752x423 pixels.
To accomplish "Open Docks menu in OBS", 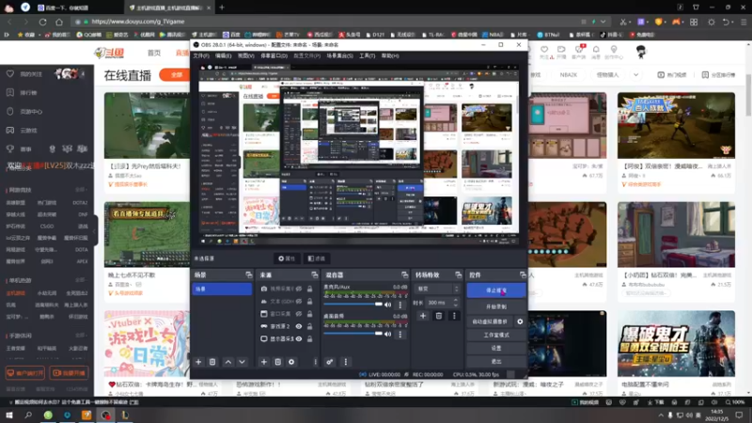I will pos(274,55).
